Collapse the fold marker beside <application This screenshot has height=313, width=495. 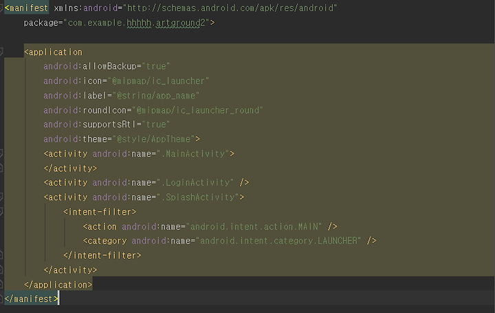tap(1, 52)
